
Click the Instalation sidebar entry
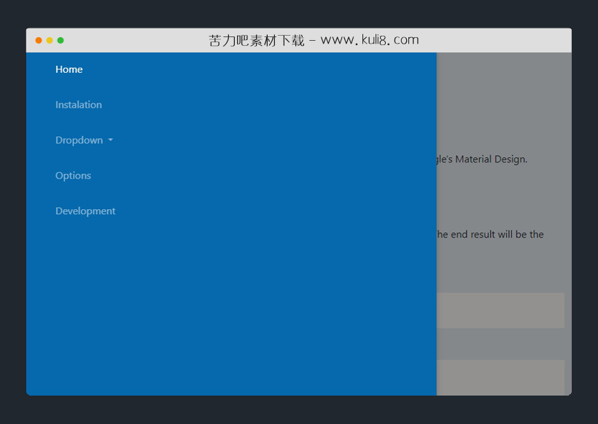tap(78, 105)
